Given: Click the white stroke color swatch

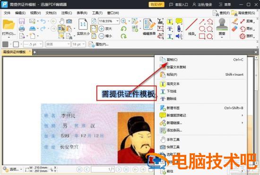Looking at the screenshot, I should coord(16,44).
